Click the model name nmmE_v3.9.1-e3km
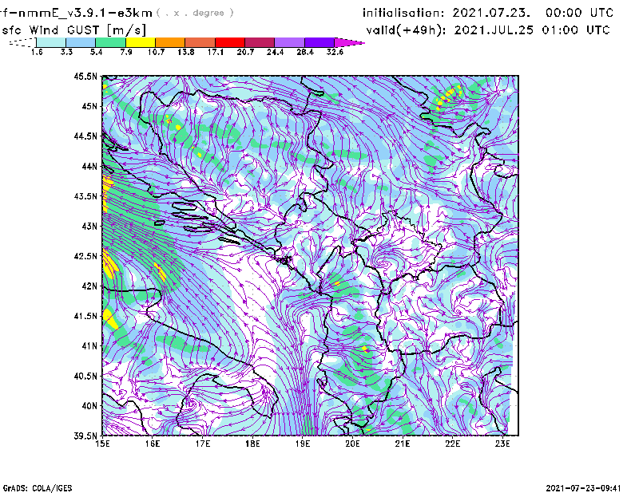 point(85,13)
